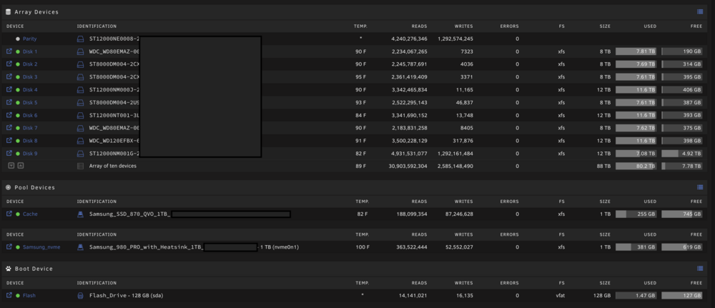Select the array total size 88 TB

point(603,167)
